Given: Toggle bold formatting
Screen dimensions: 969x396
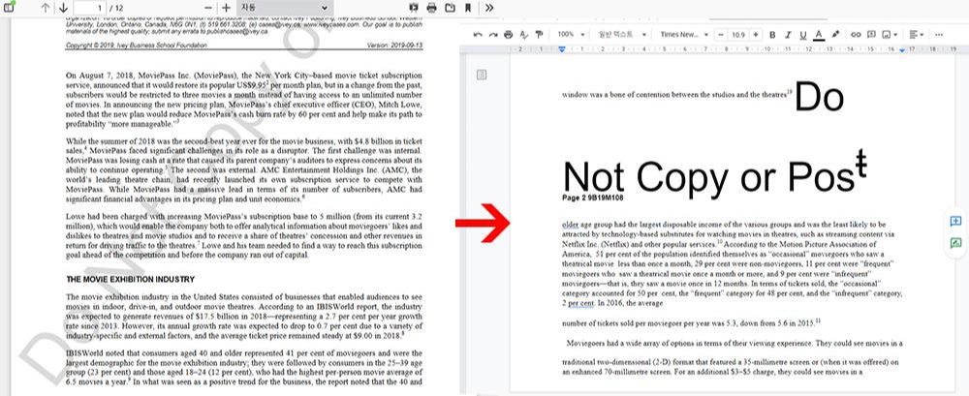Looking at the screenshot, I should 772,35.
